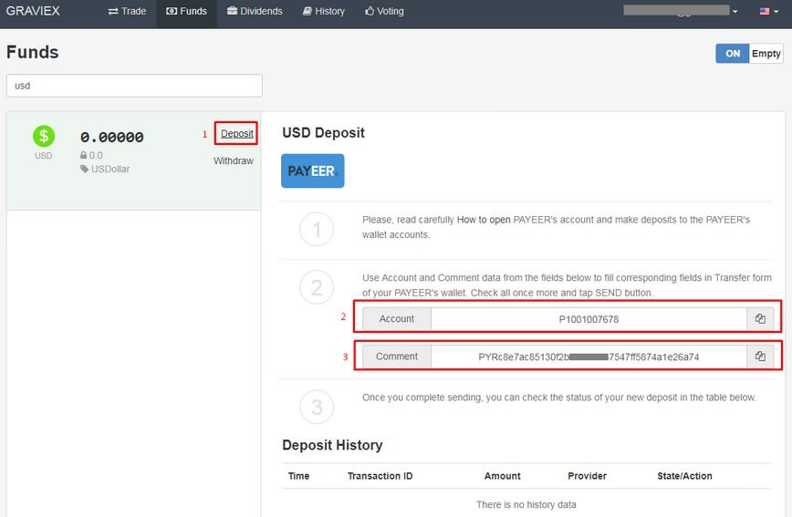Open the Voting page
792x517 pixels.
click(x=384, y=11)
